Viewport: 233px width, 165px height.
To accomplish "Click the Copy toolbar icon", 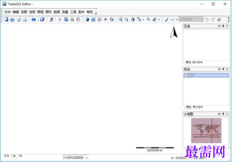I will pos(66,19).
